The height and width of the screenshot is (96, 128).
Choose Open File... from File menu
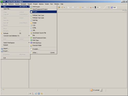pos(15,9)
